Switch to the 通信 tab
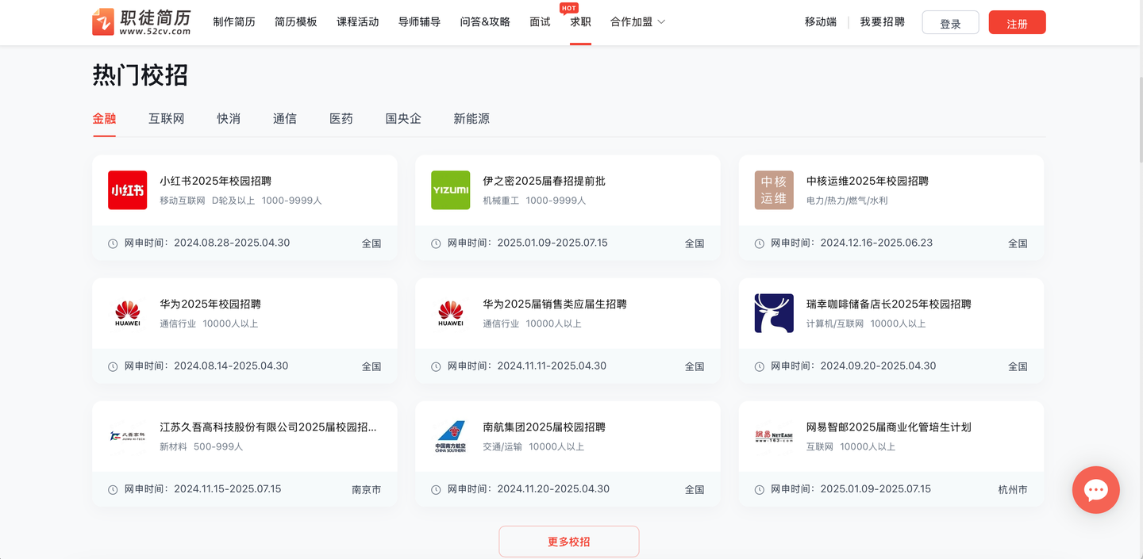The width and height of the screenshot is (1143, 559). click(285, 119)
